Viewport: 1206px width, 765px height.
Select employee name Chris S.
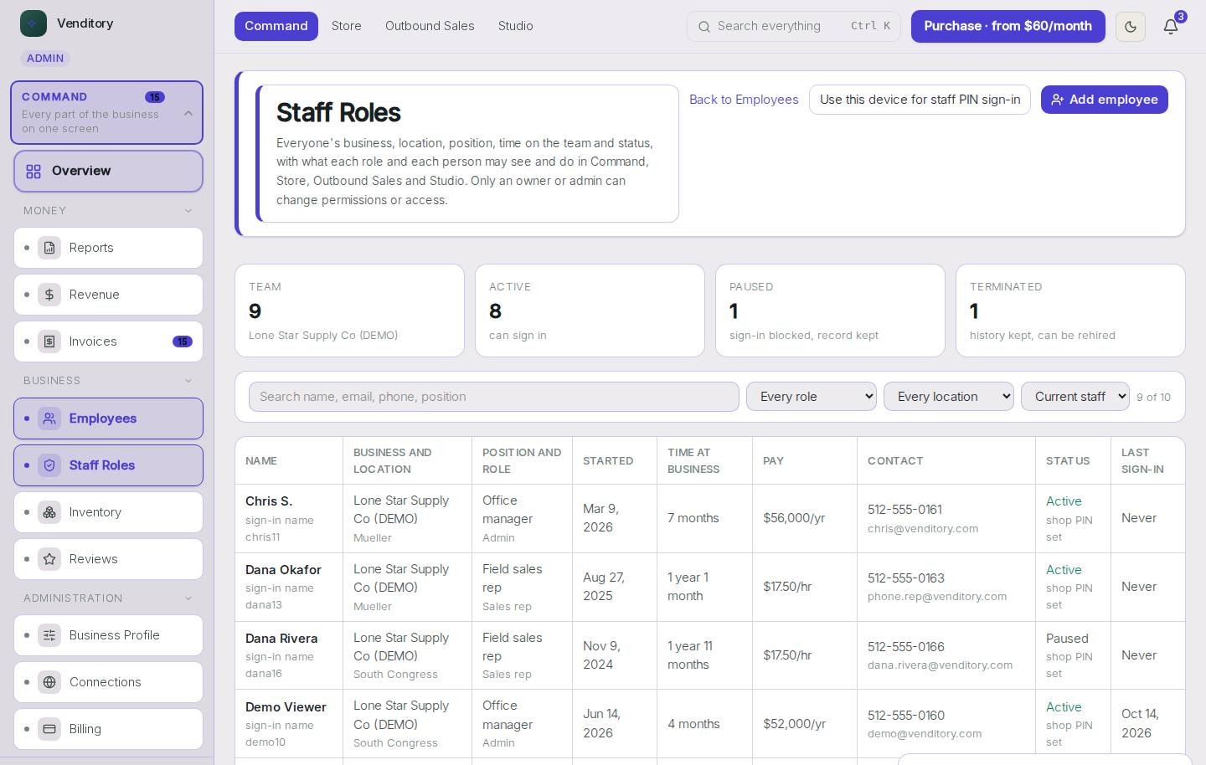click(269, 501)
